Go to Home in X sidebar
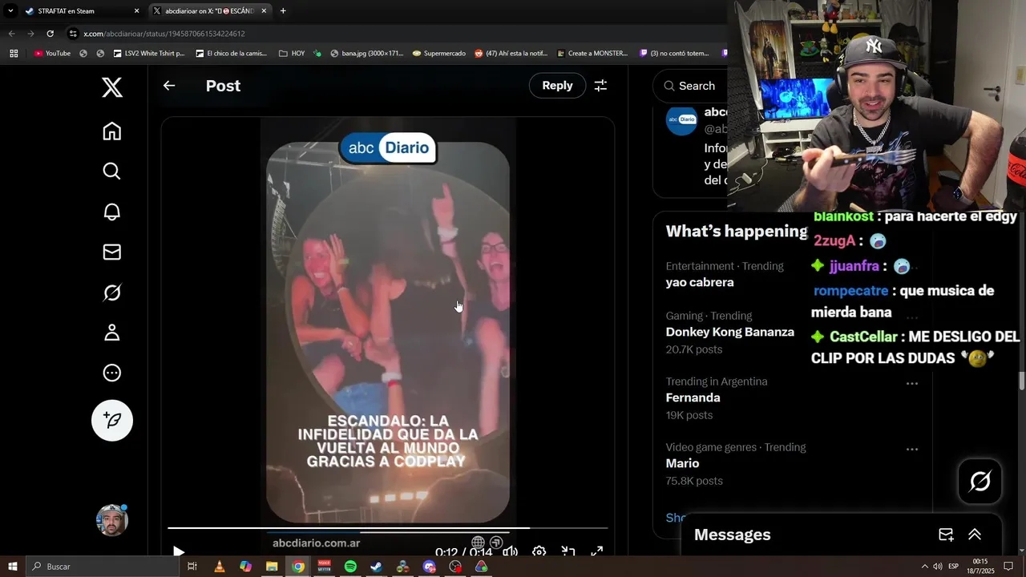1026x577 pixels. [x=112, y=131]
